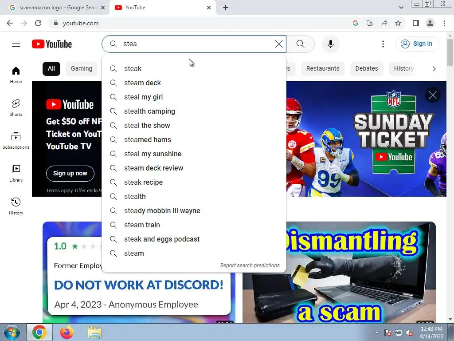
Task: Click the YouTube logo
Action: click(x=52, y=44)
